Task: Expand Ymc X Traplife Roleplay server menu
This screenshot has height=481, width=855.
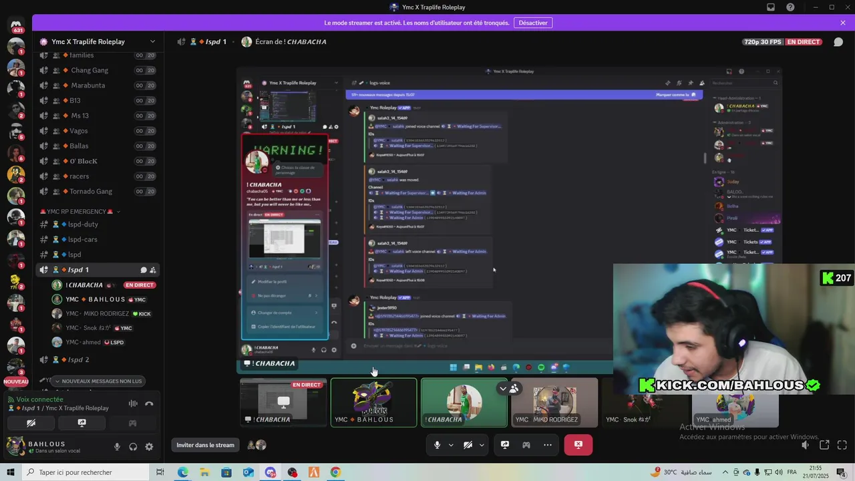Action: 152,41
